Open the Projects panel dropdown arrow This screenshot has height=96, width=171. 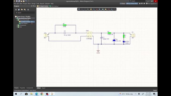click(x=32, y=6)
